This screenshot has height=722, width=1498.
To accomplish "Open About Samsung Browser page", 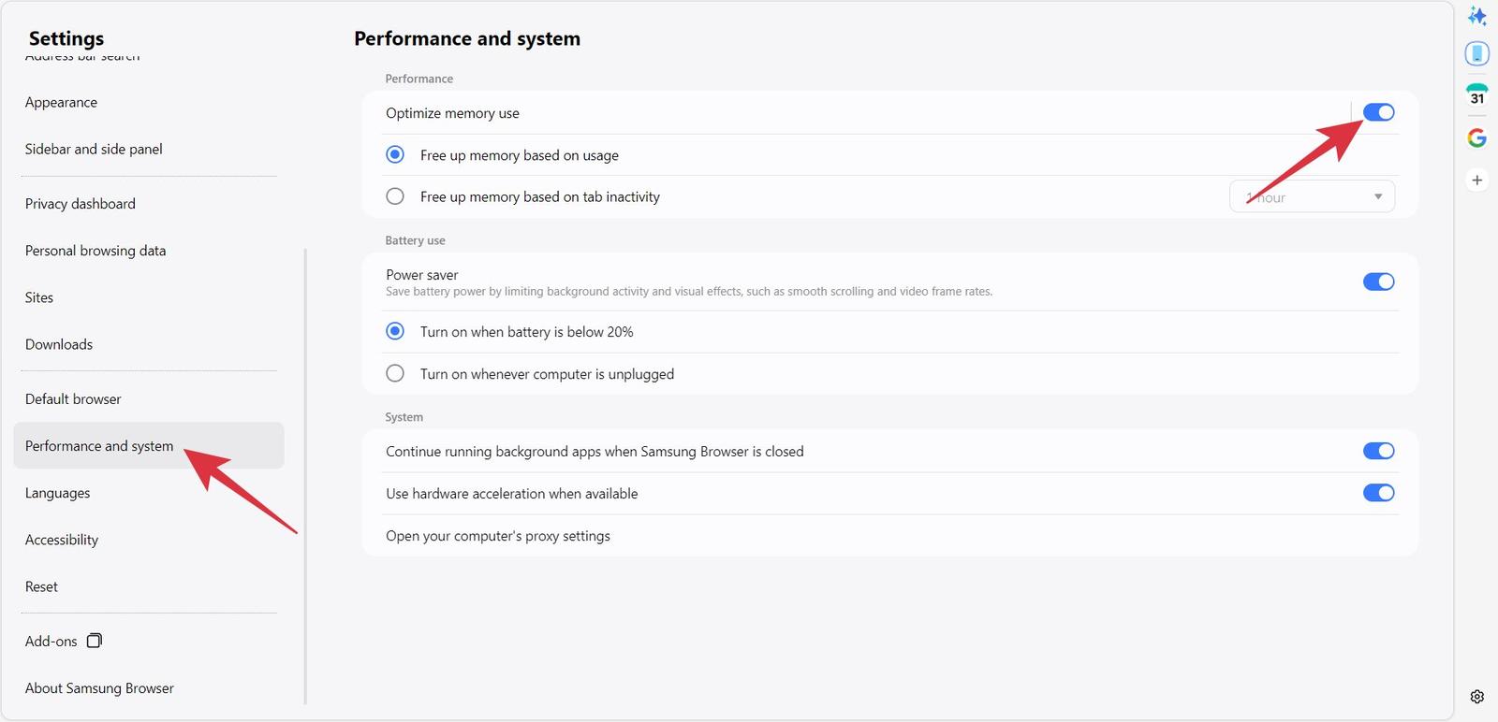I will [x=99, y=687].
